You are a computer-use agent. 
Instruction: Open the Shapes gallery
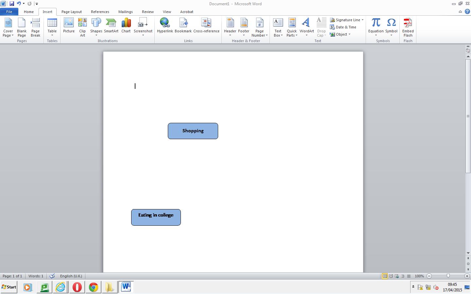(x=96, y=27)
